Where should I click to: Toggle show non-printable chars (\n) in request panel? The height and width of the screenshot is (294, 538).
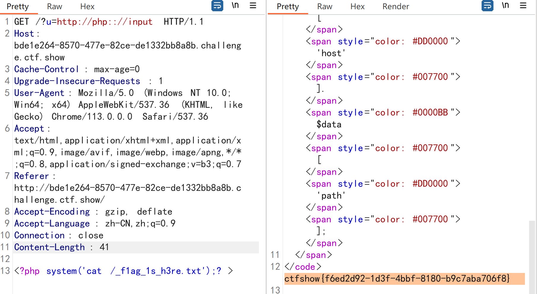point(235,6)
